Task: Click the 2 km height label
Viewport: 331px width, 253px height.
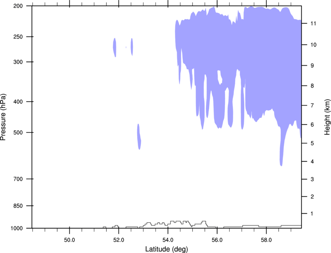Action: point(312,197)
